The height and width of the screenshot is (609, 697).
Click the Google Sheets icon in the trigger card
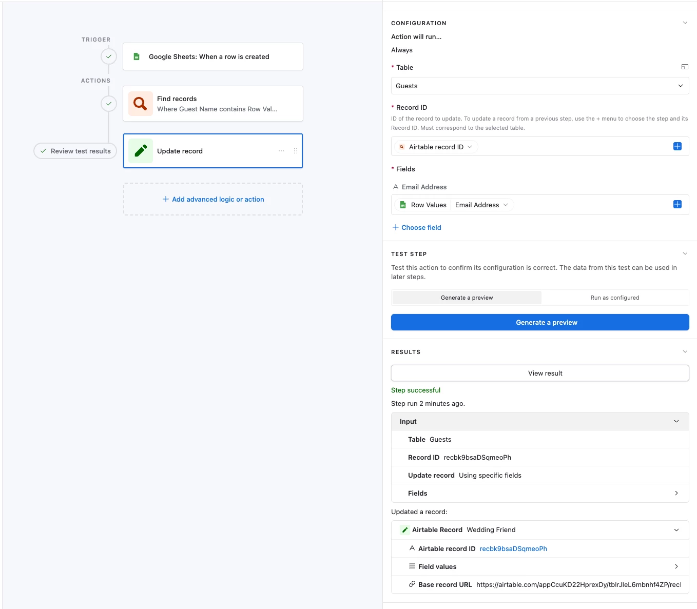pyautogui.click(x=137, y=56)
